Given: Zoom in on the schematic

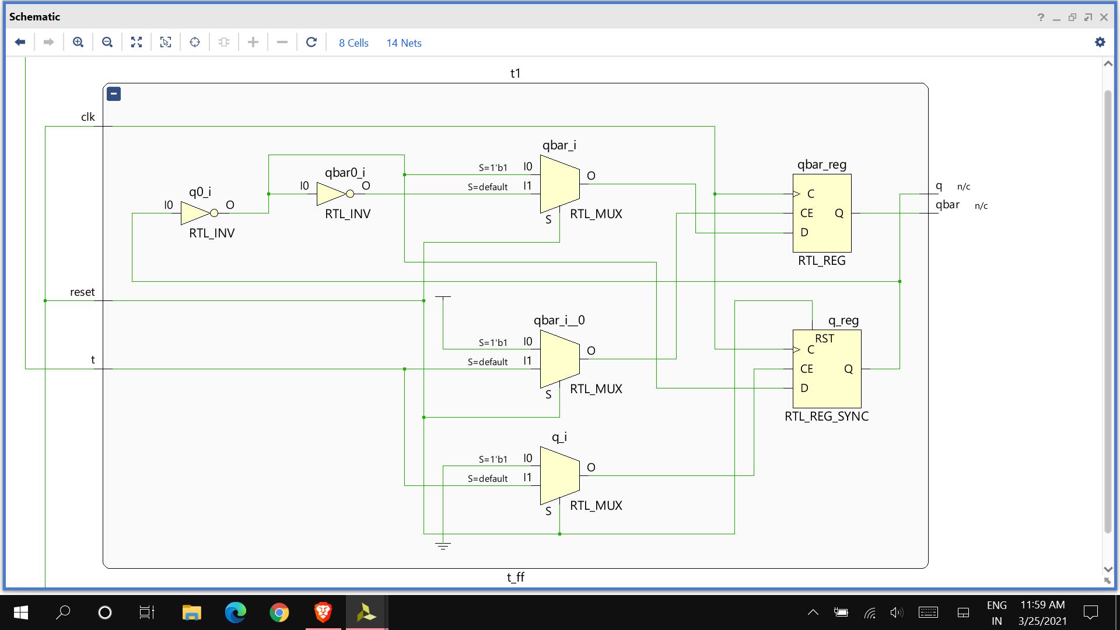Looking at the screenshot, I should coord(78,42).
